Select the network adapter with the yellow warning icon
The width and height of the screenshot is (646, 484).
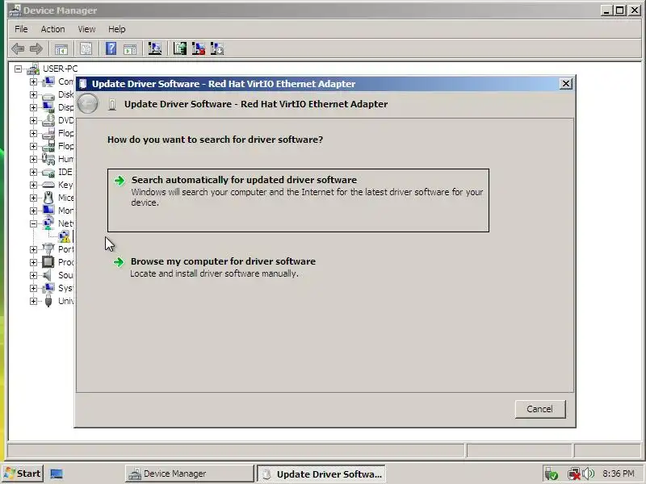pos(65,236)
